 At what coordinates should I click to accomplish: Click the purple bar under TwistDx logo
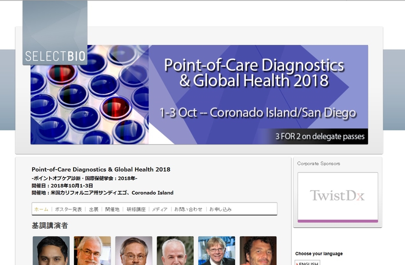tap(337, 221)
